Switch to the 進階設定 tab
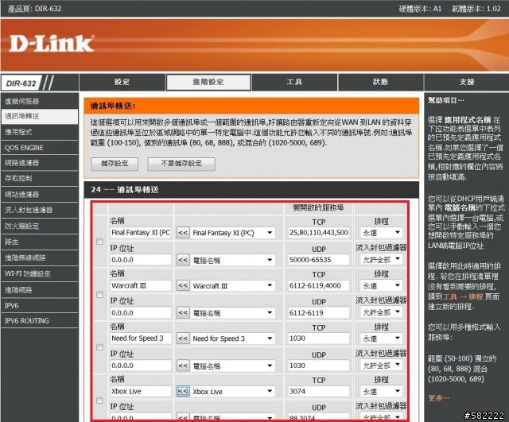 [208, 82]
